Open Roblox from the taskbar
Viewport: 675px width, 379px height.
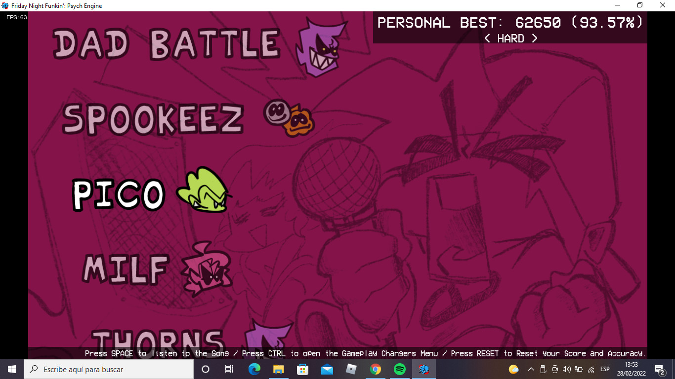tap(351, 369)
